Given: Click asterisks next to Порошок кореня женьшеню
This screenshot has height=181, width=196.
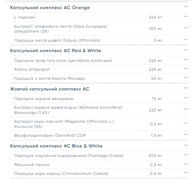Looking at the screenshot, I should coord(186,98).
